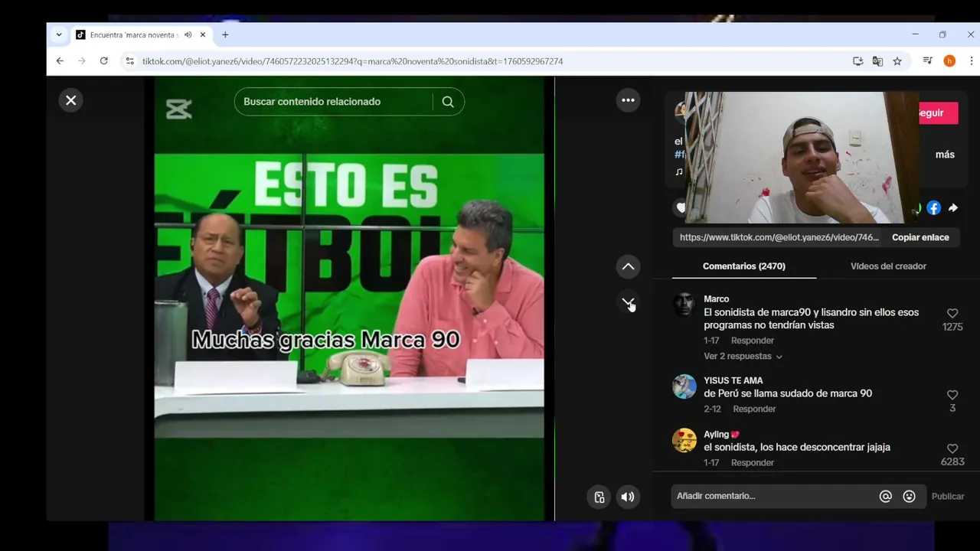Open Marco's profile name

click(x=717, y=299)
